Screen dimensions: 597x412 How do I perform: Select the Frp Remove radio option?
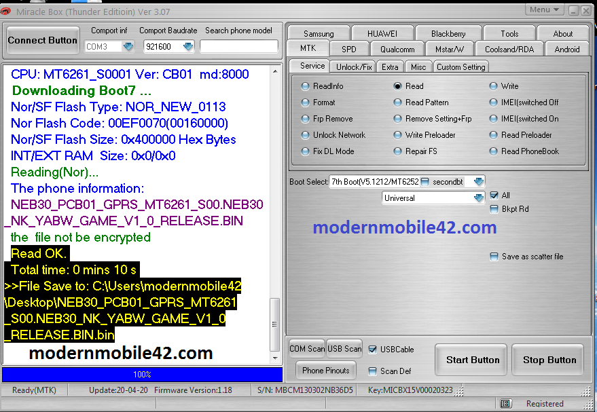[305, 119]
